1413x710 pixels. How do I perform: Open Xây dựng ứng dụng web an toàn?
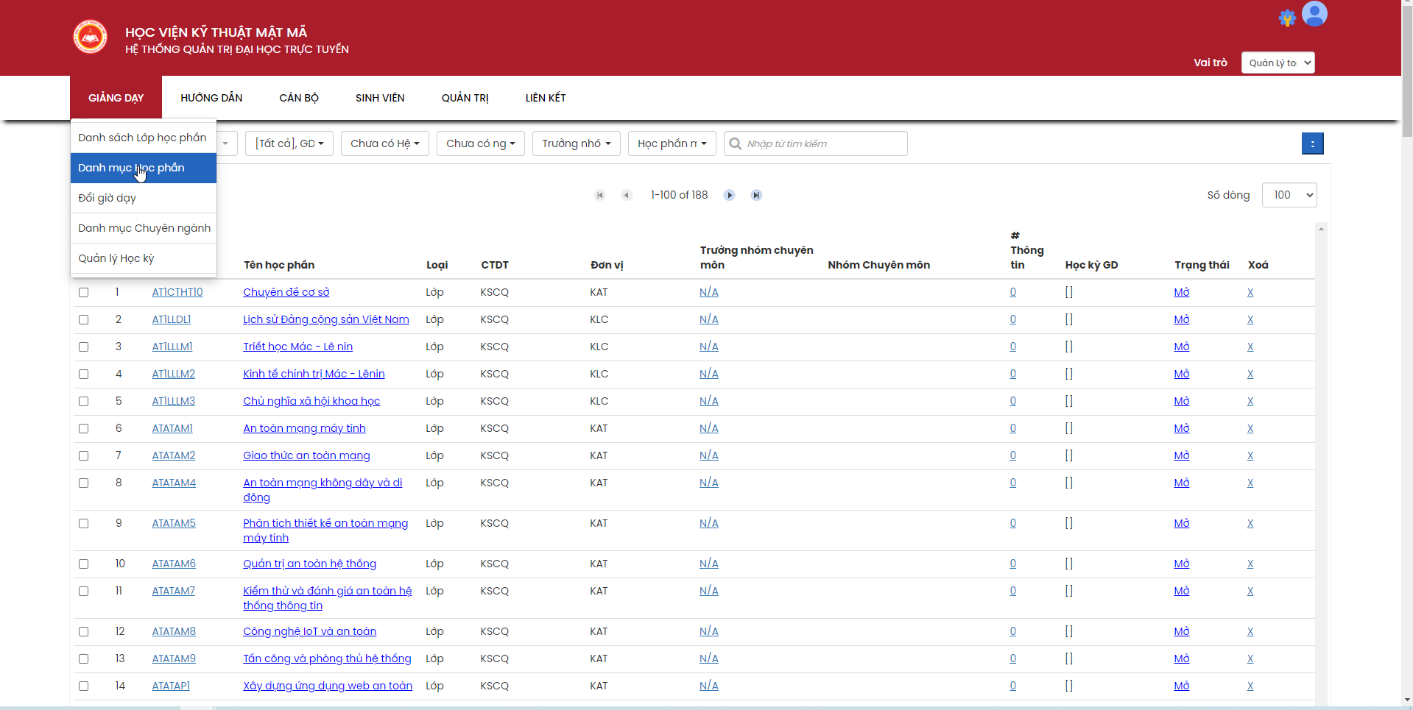(x=328, y=686)
